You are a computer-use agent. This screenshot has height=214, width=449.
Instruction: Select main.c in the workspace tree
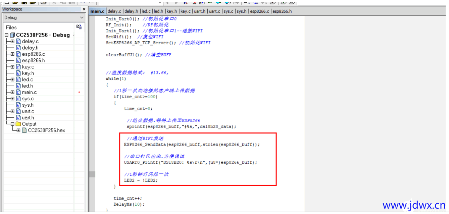pyautogui.click(x=30, y=93)
